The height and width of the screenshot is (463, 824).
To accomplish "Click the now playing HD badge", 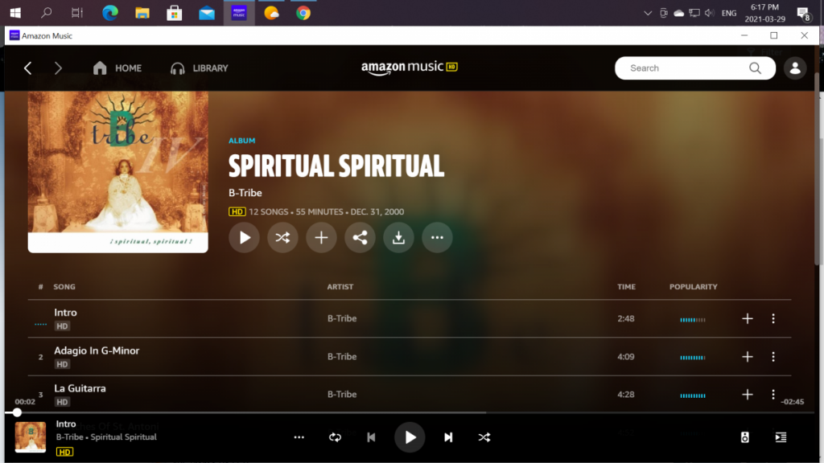I will pos(64,452).
